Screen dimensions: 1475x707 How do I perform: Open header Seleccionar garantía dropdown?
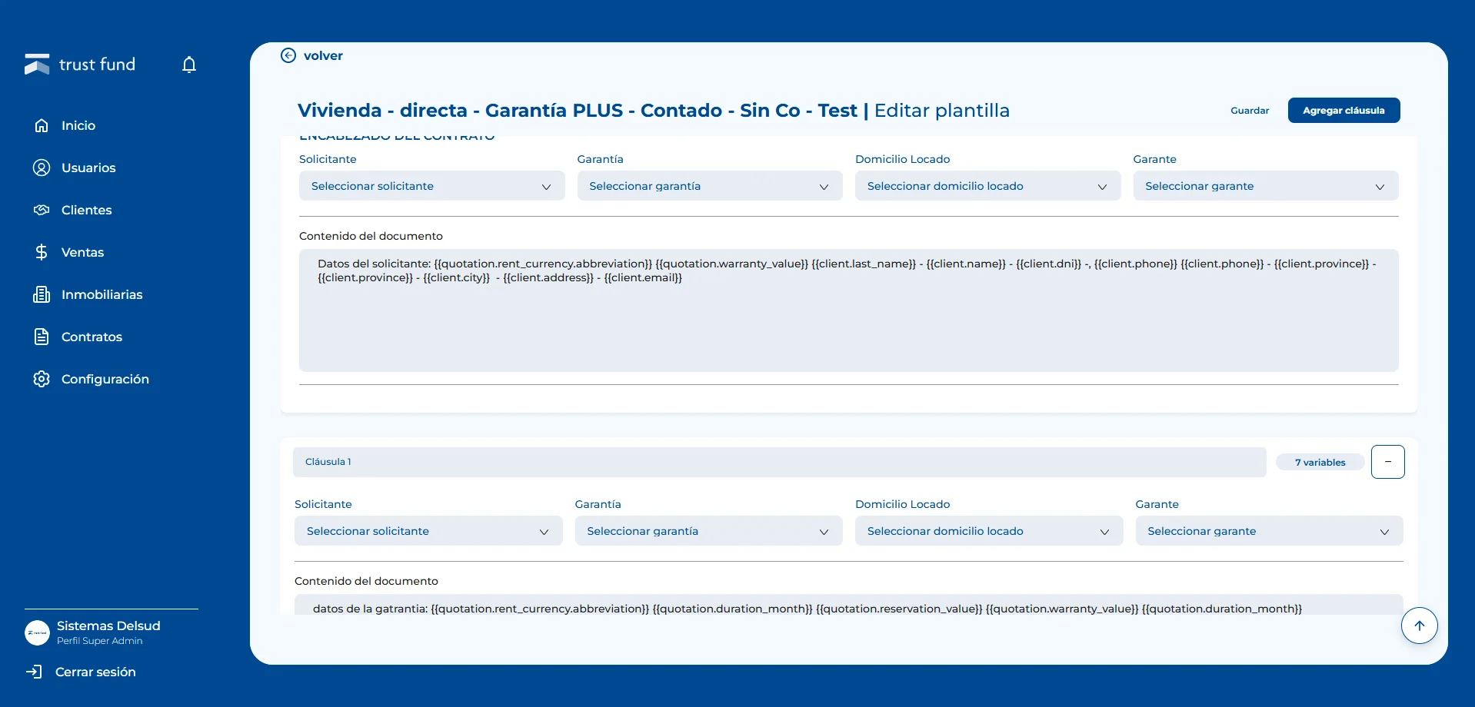click(710, 186)
